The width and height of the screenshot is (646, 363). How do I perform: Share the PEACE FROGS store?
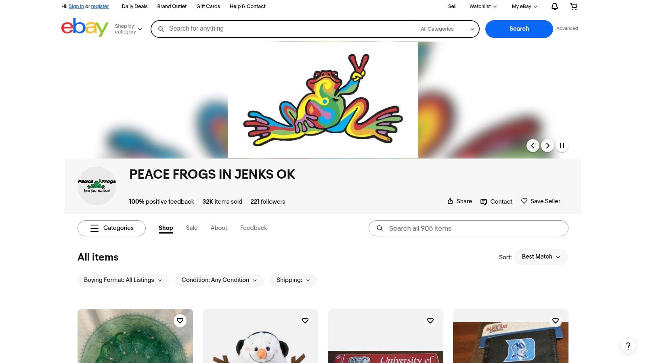click(x=459, y=201)
